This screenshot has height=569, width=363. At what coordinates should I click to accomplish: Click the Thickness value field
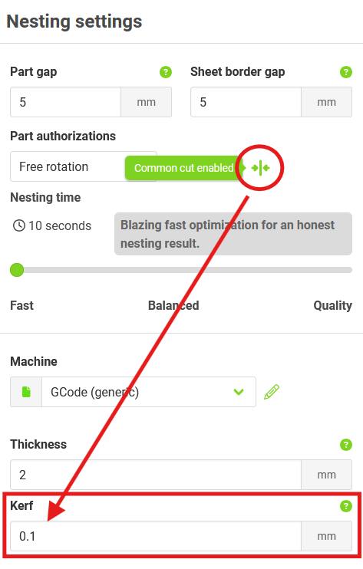(156, 475)
